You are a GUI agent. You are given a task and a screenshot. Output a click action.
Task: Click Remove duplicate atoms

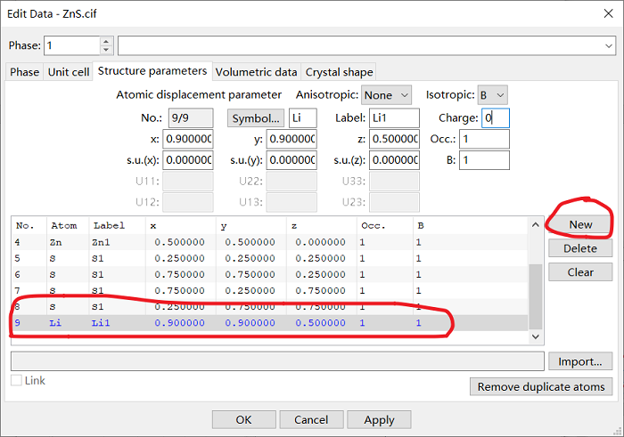[541, 386]
